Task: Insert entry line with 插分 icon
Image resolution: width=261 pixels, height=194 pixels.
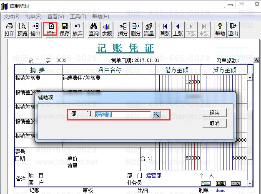Action: tap(123, 29)
